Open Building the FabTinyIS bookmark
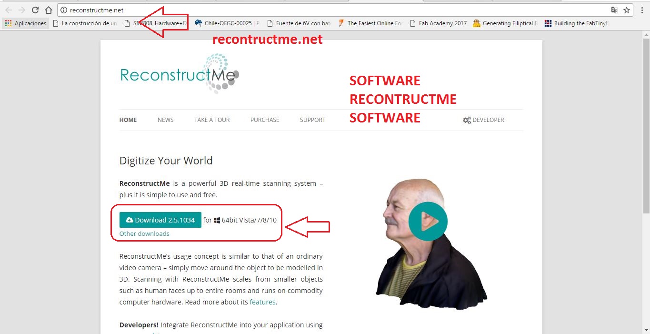 coord(577,23)
